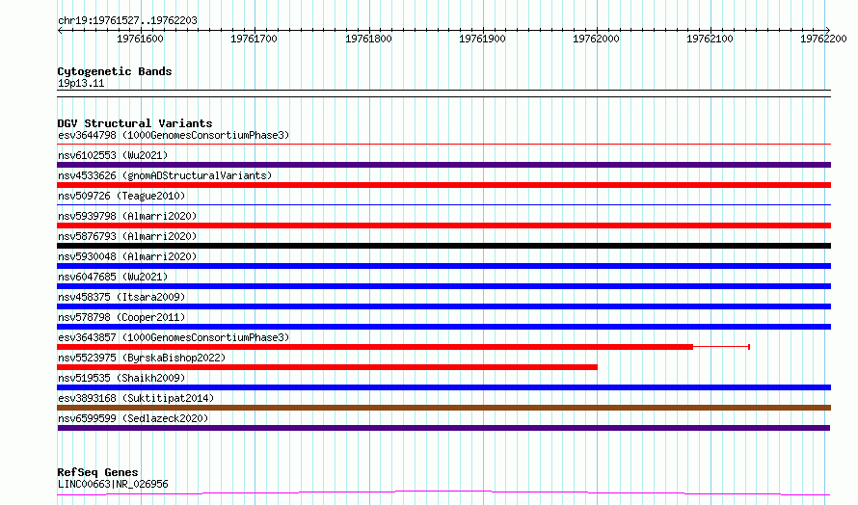
Task: Open variant nsv6102553 (Wu2021) label
Action: click(113, 155)
